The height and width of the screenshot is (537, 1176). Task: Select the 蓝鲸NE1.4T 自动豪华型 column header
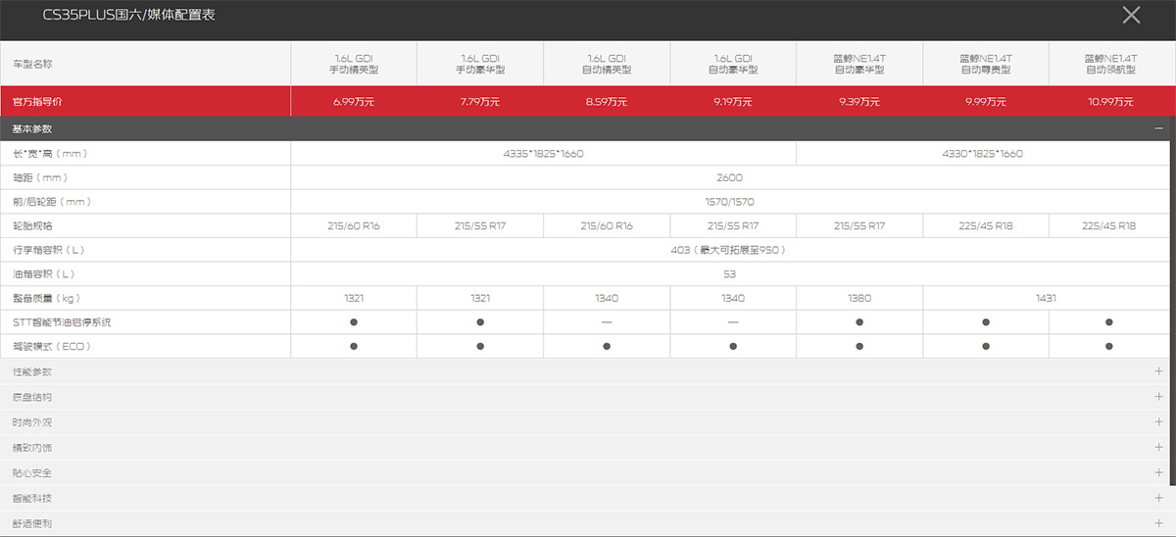[859, 64]
